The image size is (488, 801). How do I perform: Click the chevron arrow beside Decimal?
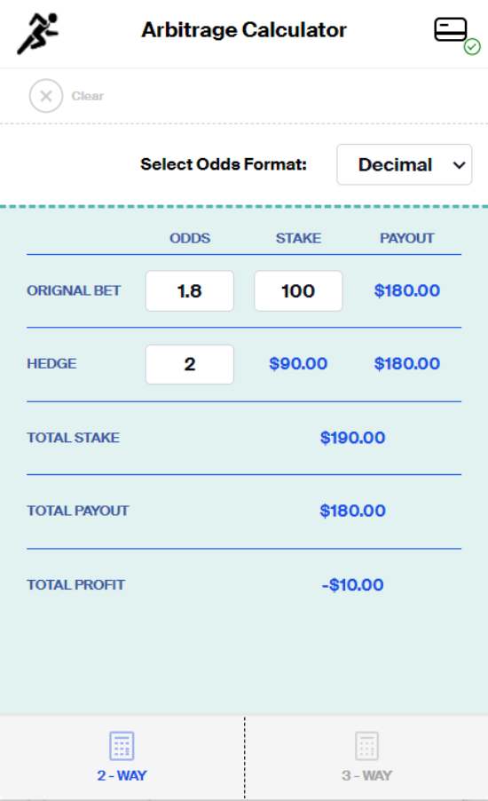[459, 165]
